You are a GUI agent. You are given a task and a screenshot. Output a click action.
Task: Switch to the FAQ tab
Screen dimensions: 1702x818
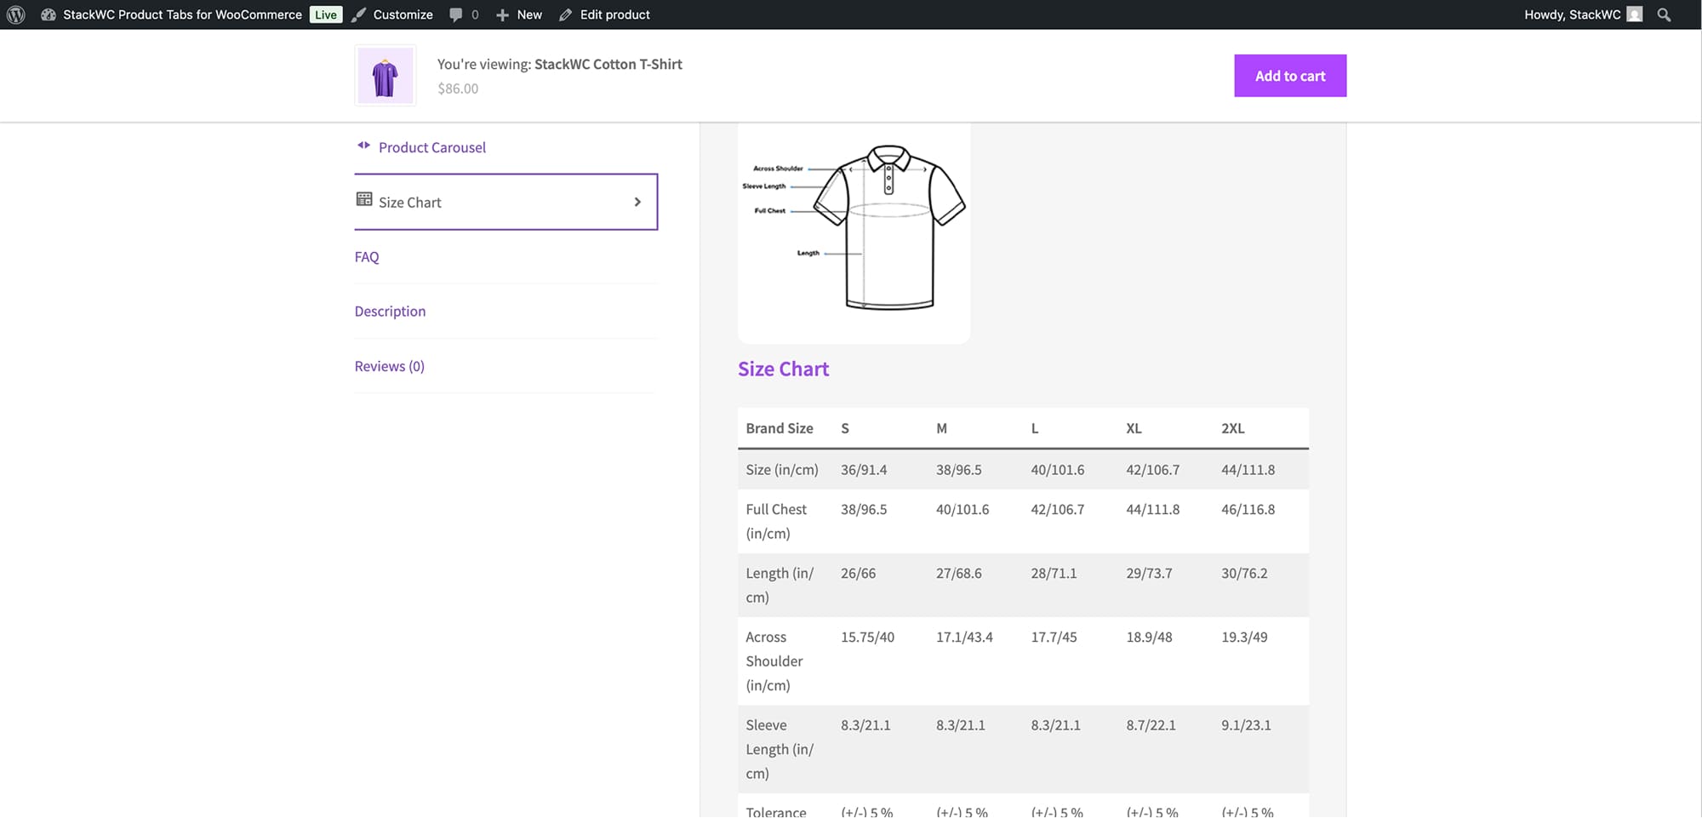point(367,257)
